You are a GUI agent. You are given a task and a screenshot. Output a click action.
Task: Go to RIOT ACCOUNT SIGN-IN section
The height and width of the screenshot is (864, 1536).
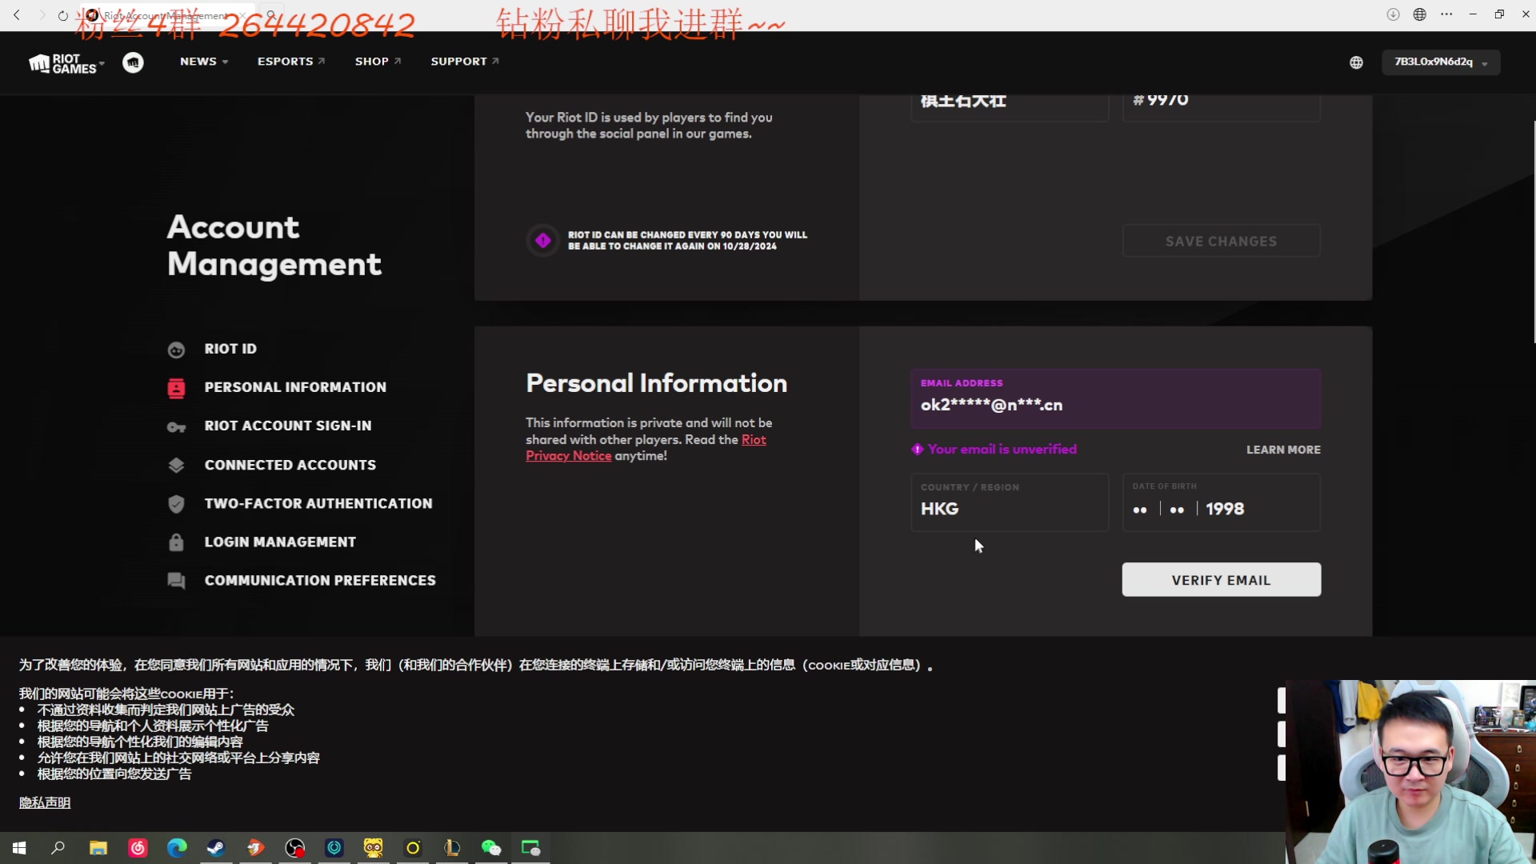[x=288, y=426]
